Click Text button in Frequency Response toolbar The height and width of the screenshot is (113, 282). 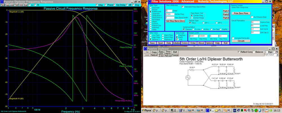(16, 5)
